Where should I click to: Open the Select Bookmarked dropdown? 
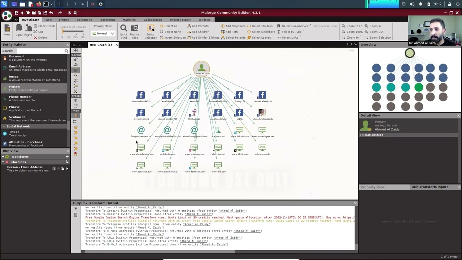click(x=294, y=26)
